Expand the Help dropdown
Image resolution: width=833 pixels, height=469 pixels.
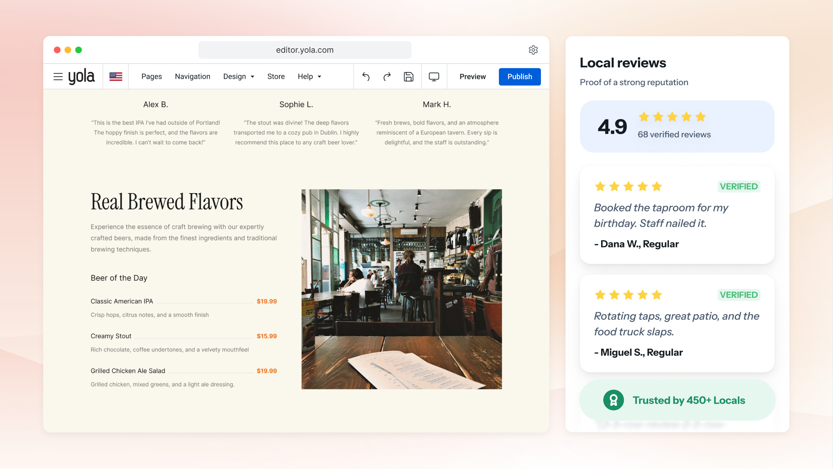(309, 77)
